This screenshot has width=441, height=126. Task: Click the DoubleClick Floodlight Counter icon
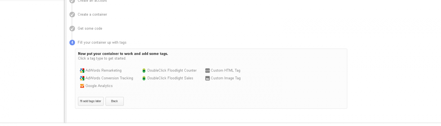[x=144, y=71]
